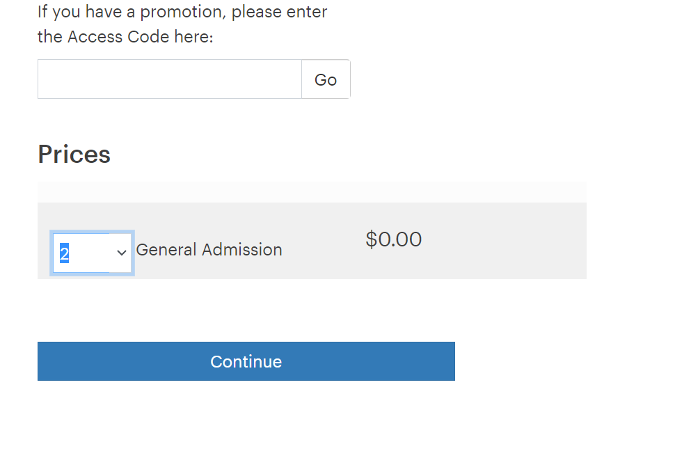The height and width of the screenshot is (458, 675).
Task: Click the highlighted quantity value 2
Action: click(x=64, y=253)
